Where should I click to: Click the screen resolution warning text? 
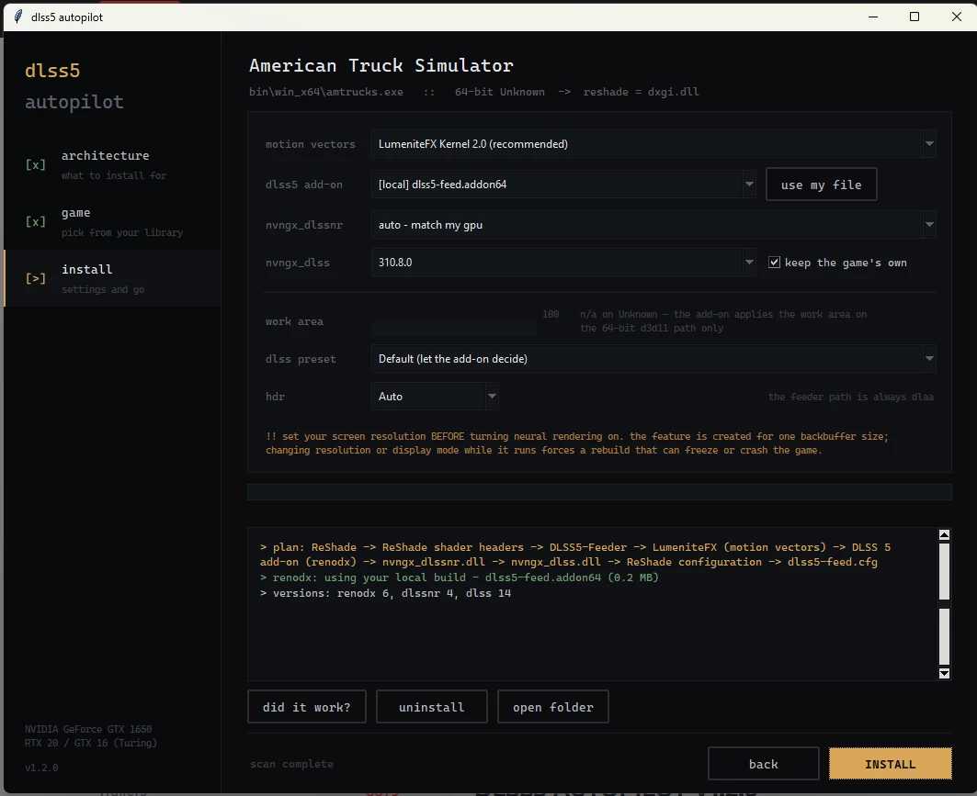pyautogui.click(x=577, y=443)
